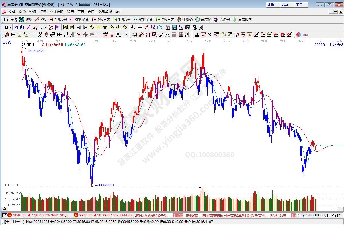Click the news ticker stepper arrows

(x=298, y=215)
